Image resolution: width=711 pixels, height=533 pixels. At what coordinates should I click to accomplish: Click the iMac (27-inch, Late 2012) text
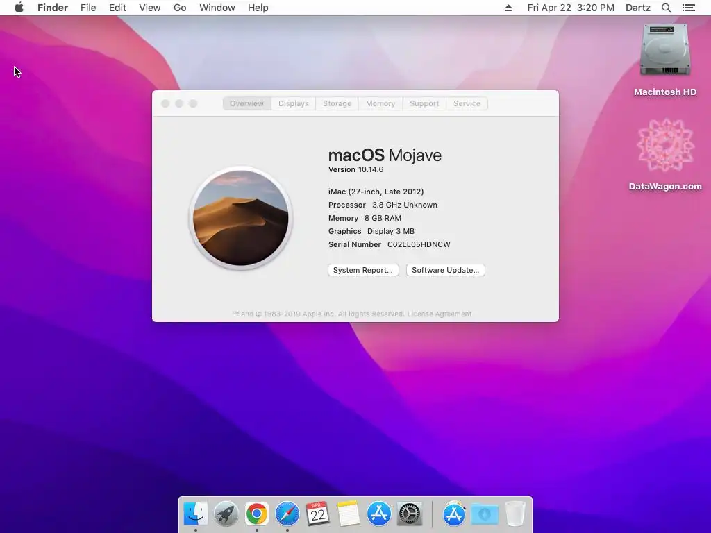[x=376, y=192]
